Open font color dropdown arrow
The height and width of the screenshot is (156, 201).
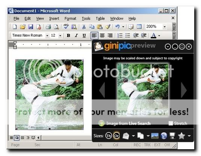[x=159, y=35]
